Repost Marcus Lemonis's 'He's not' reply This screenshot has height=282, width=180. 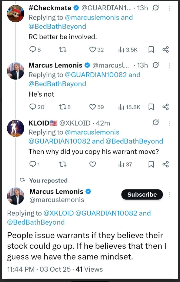click(62, 107)
